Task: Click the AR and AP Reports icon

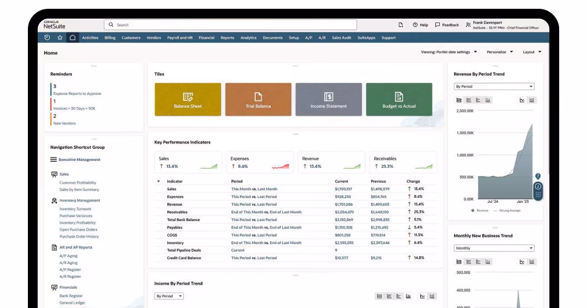Action: 54,248
